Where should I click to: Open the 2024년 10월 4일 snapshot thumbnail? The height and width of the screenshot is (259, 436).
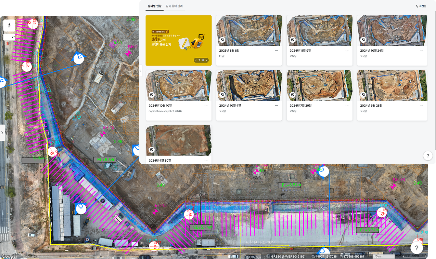click(x=249, y=85)
